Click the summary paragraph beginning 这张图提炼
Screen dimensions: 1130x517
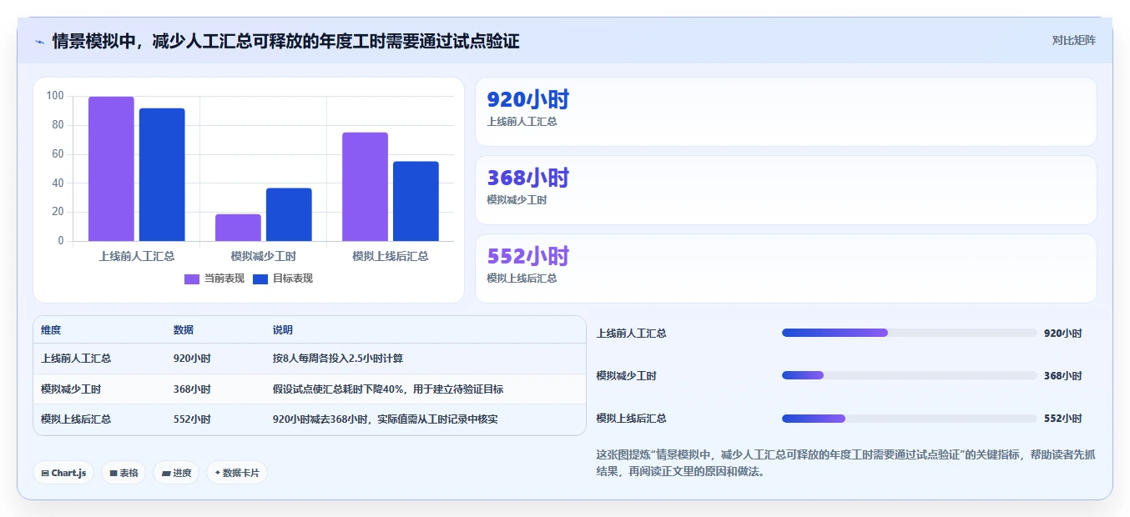pyautogui.click(x=845, y=463)
